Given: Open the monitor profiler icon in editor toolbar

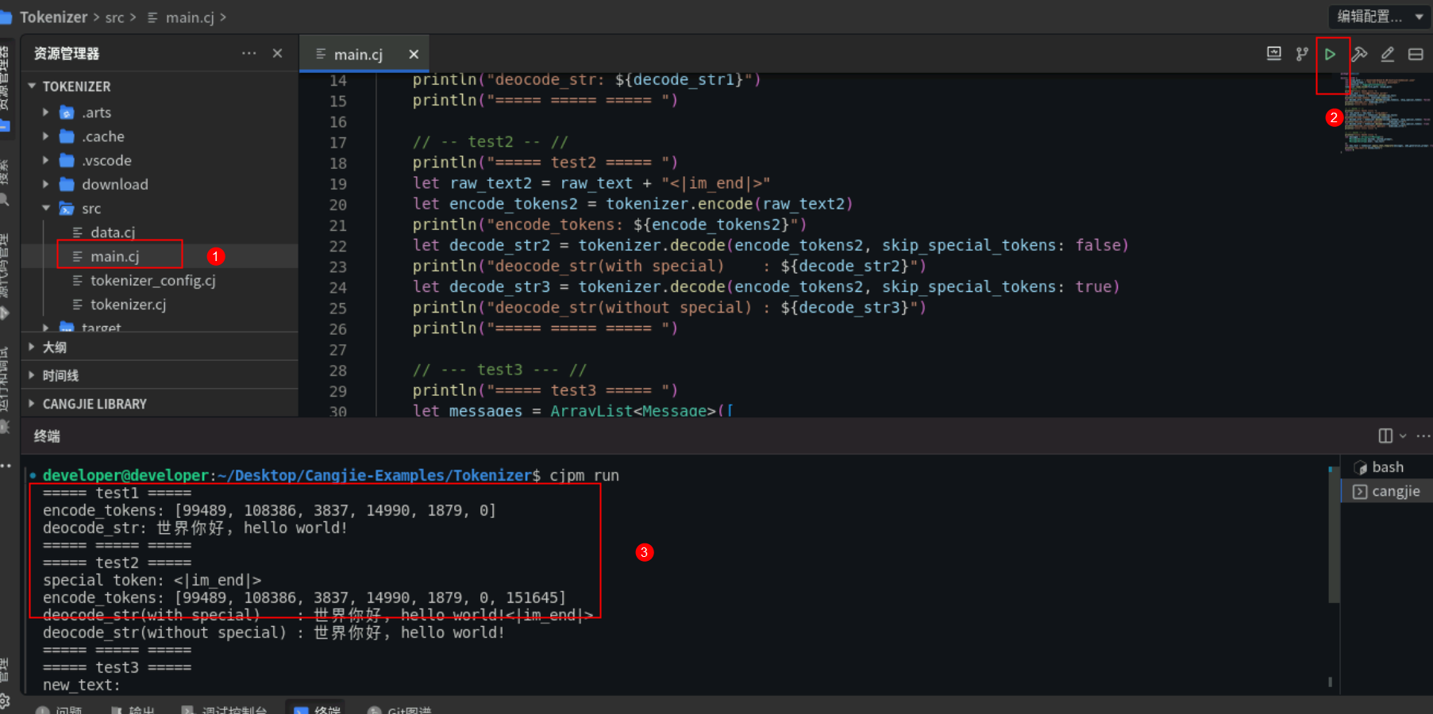Looking at the screenshot, I should tap(1274, 54).
